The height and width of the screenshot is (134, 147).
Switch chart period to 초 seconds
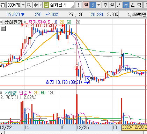[133, 5]
